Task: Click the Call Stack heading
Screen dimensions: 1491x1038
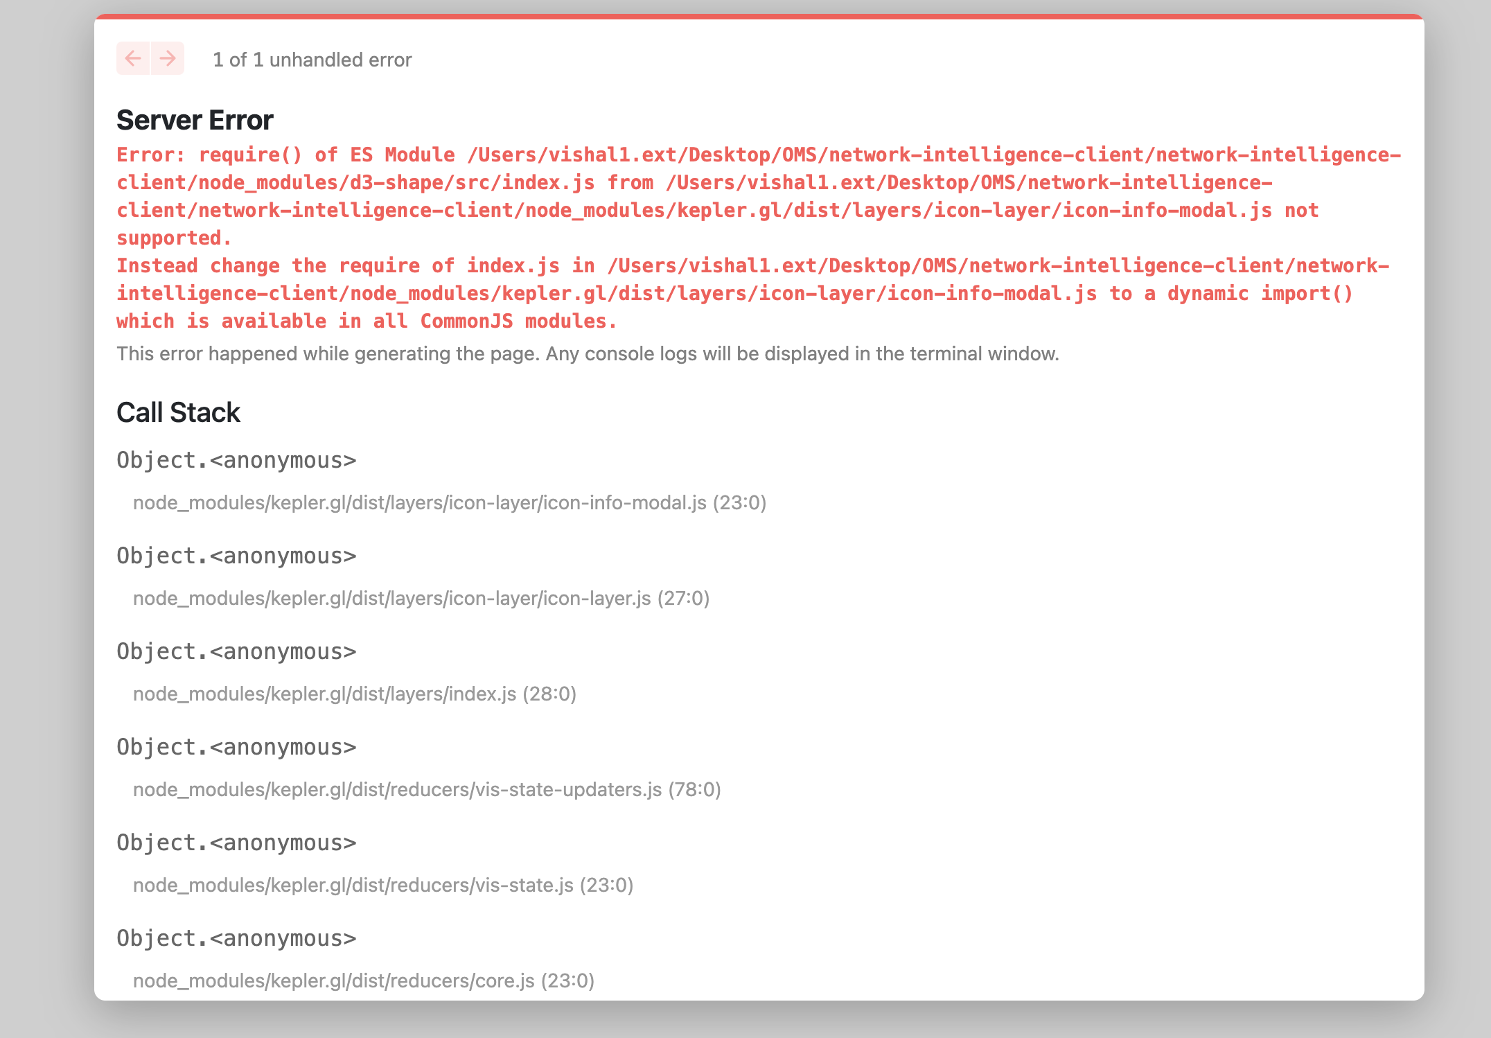Action: coord(178,412)
